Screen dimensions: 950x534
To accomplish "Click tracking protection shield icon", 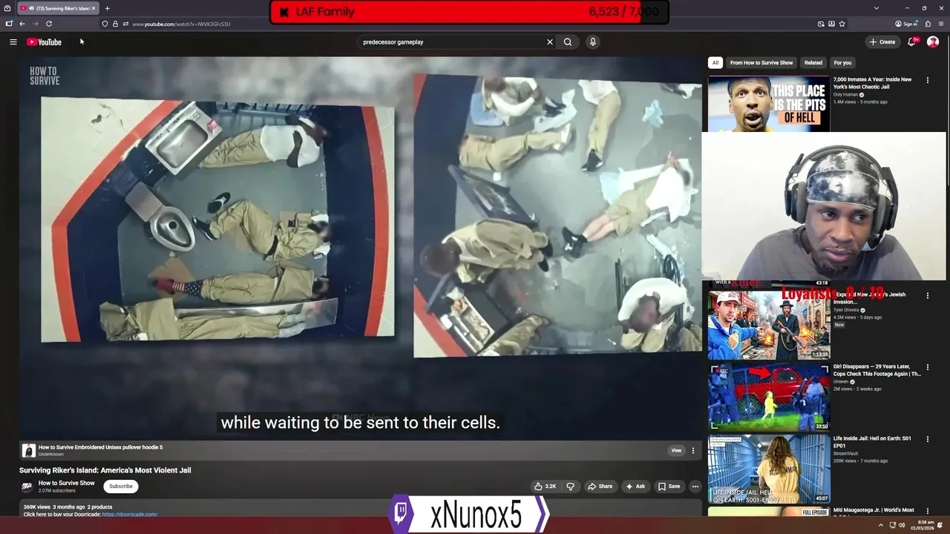I will (105, 24).
